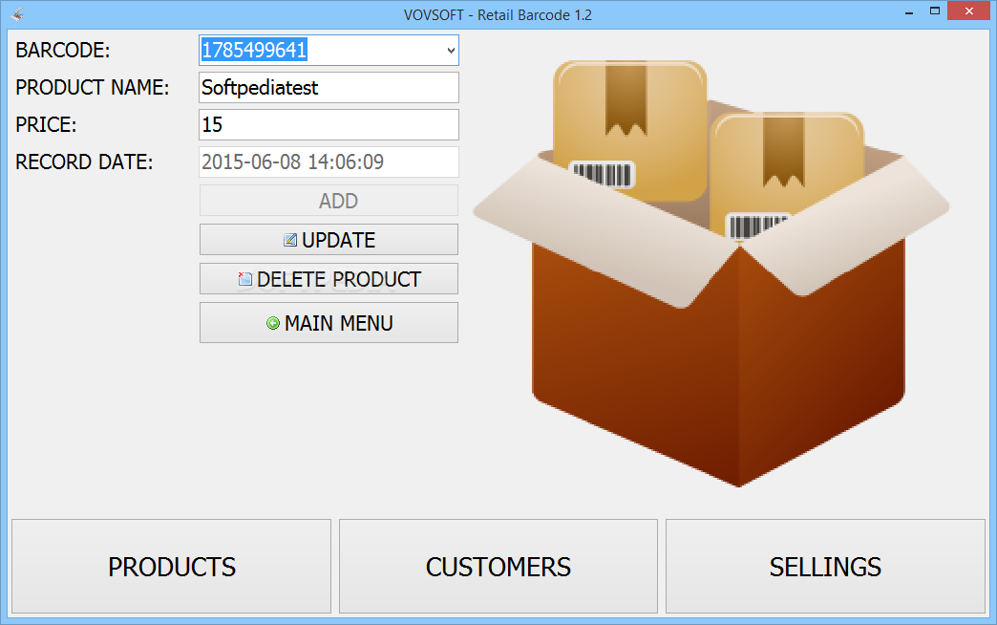Update the product record
The width and height of the screenshot is (997, 625).
(329, 240)
